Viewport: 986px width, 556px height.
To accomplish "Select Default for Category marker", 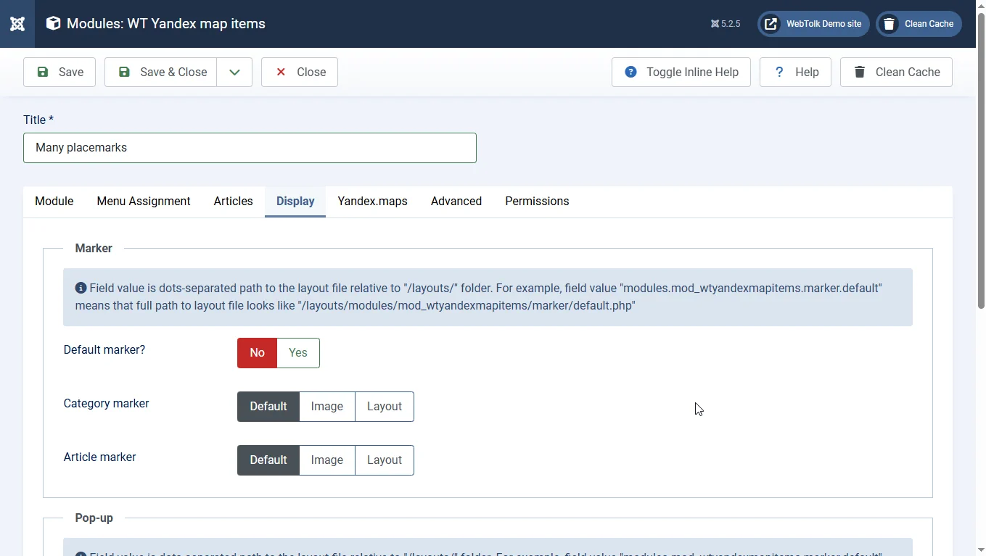I will pos(268,407).
